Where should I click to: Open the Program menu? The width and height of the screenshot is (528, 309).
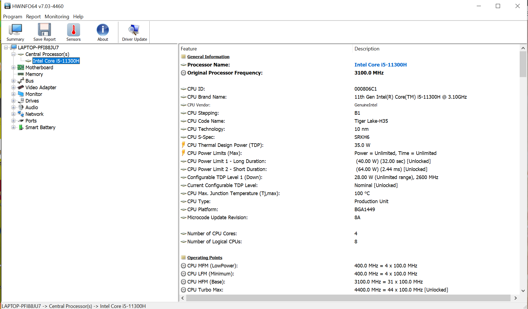pyautogui.click(x=12, y=17)
